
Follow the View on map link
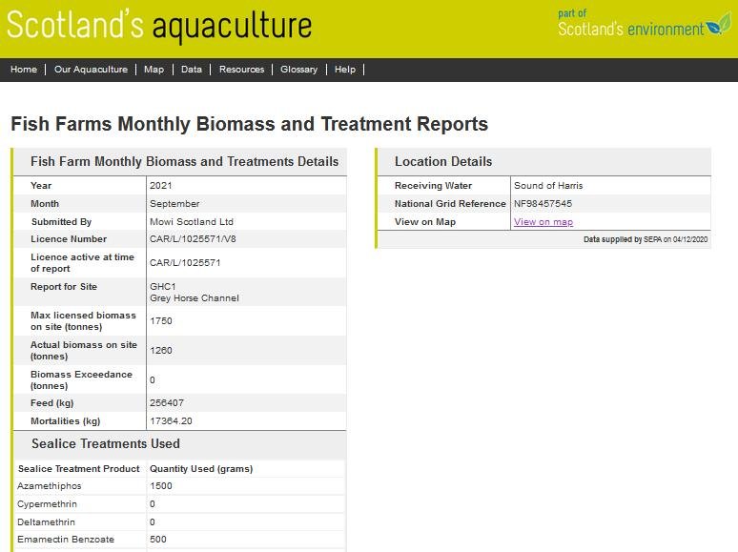pyautogui.click(x=543, y=222)
